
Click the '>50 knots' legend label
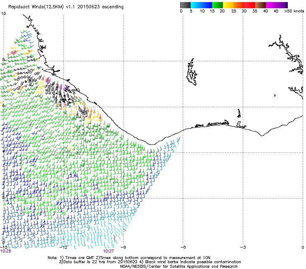294,11
